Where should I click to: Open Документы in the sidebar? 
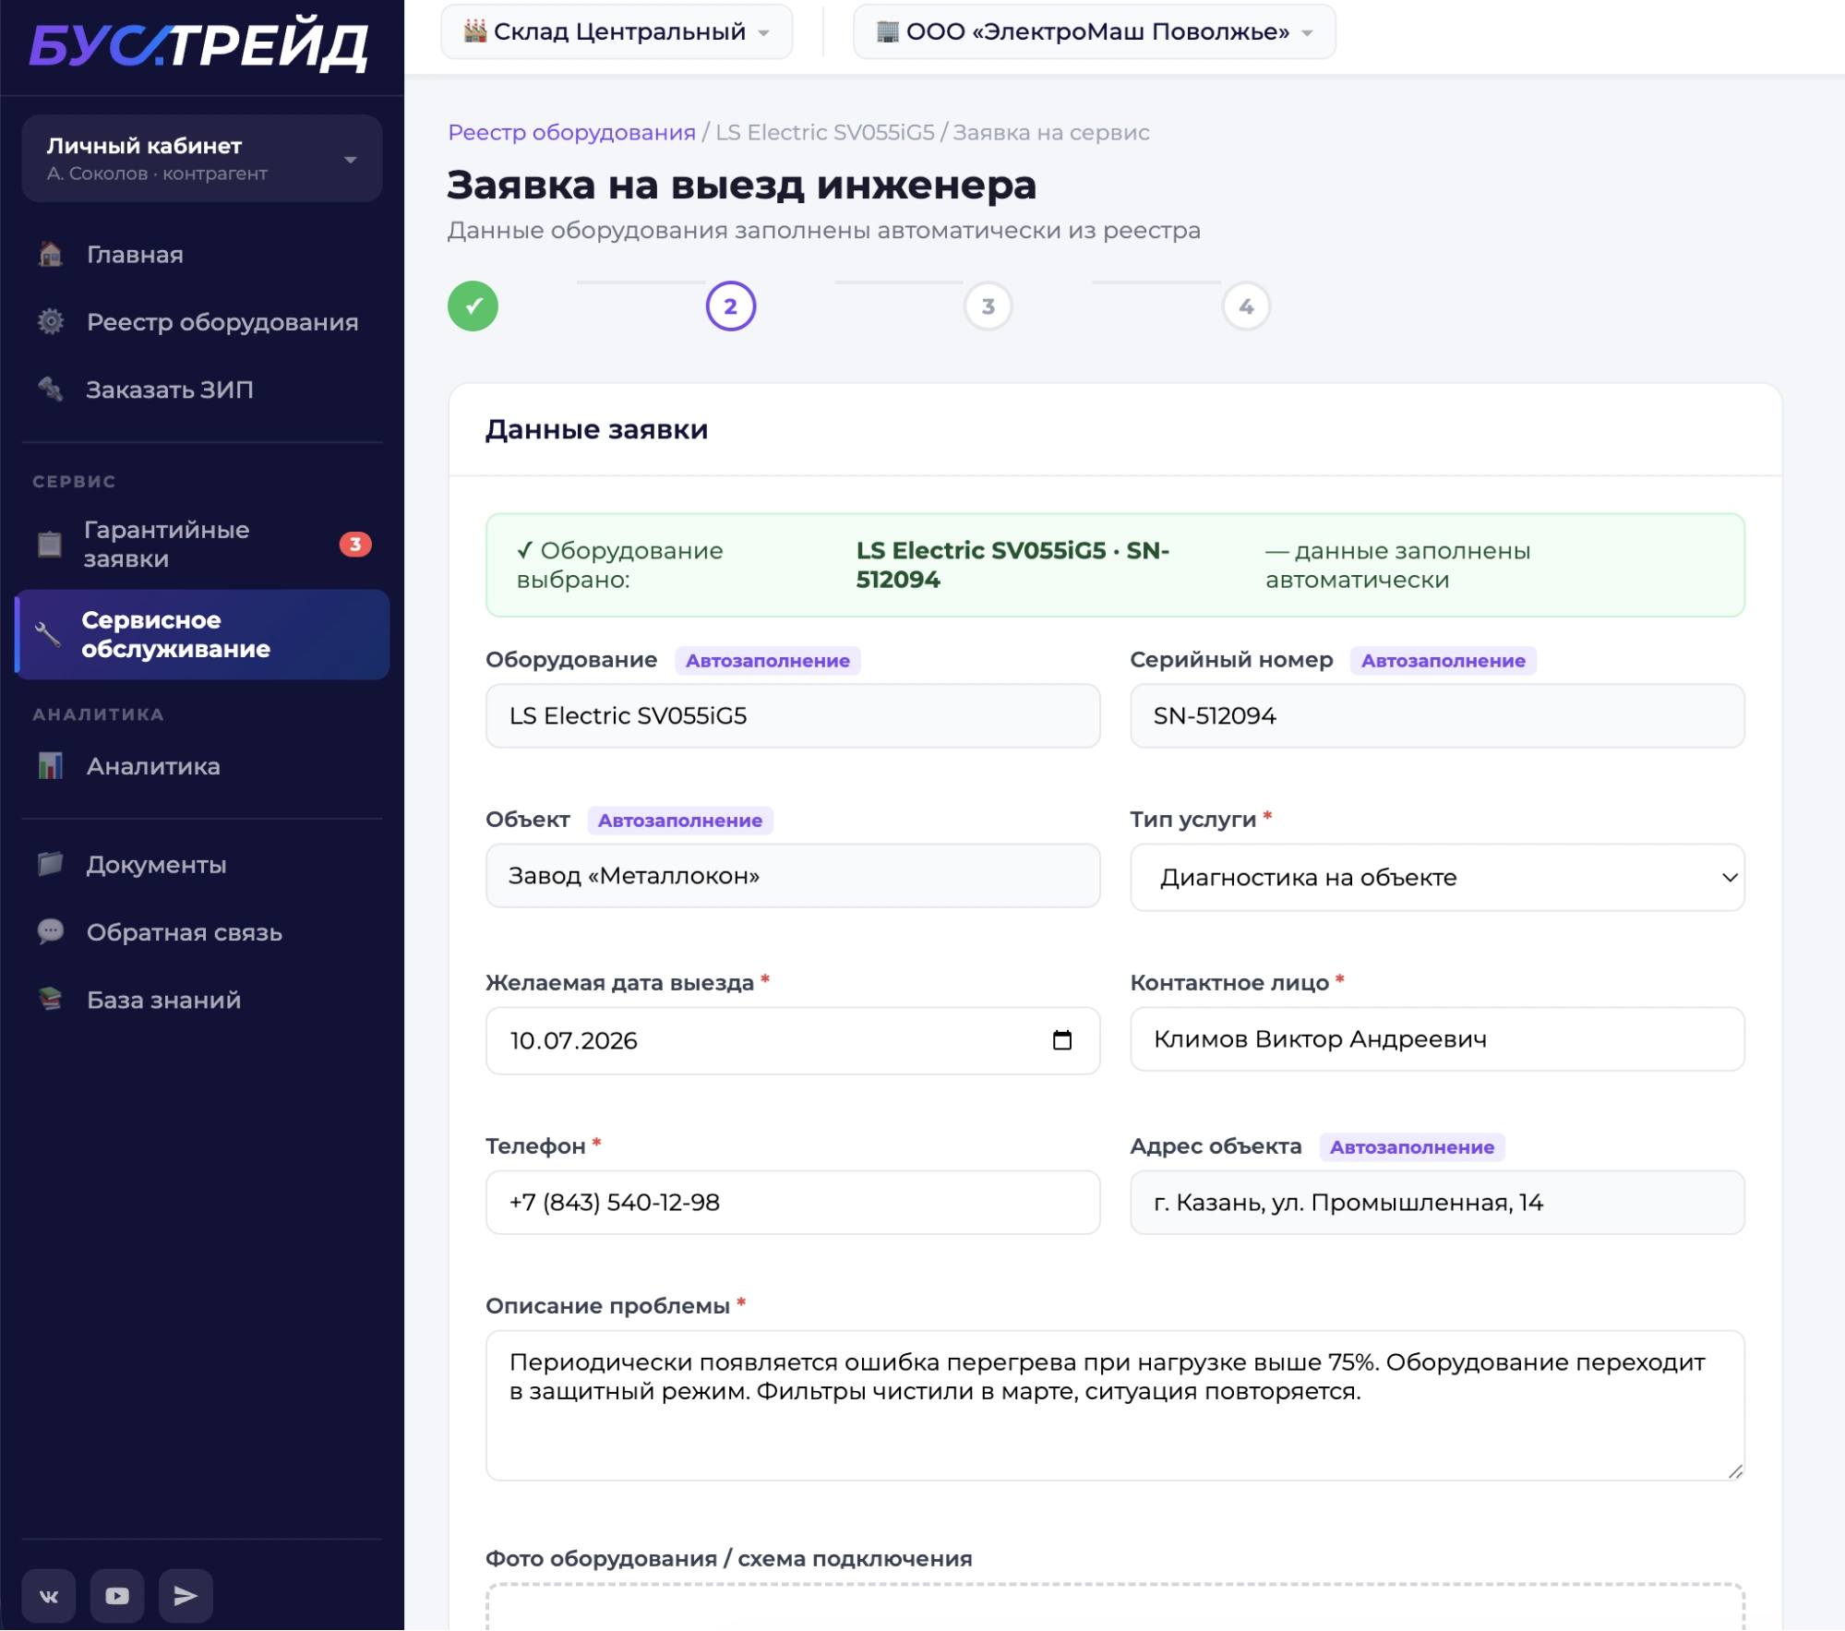point(202,865)
